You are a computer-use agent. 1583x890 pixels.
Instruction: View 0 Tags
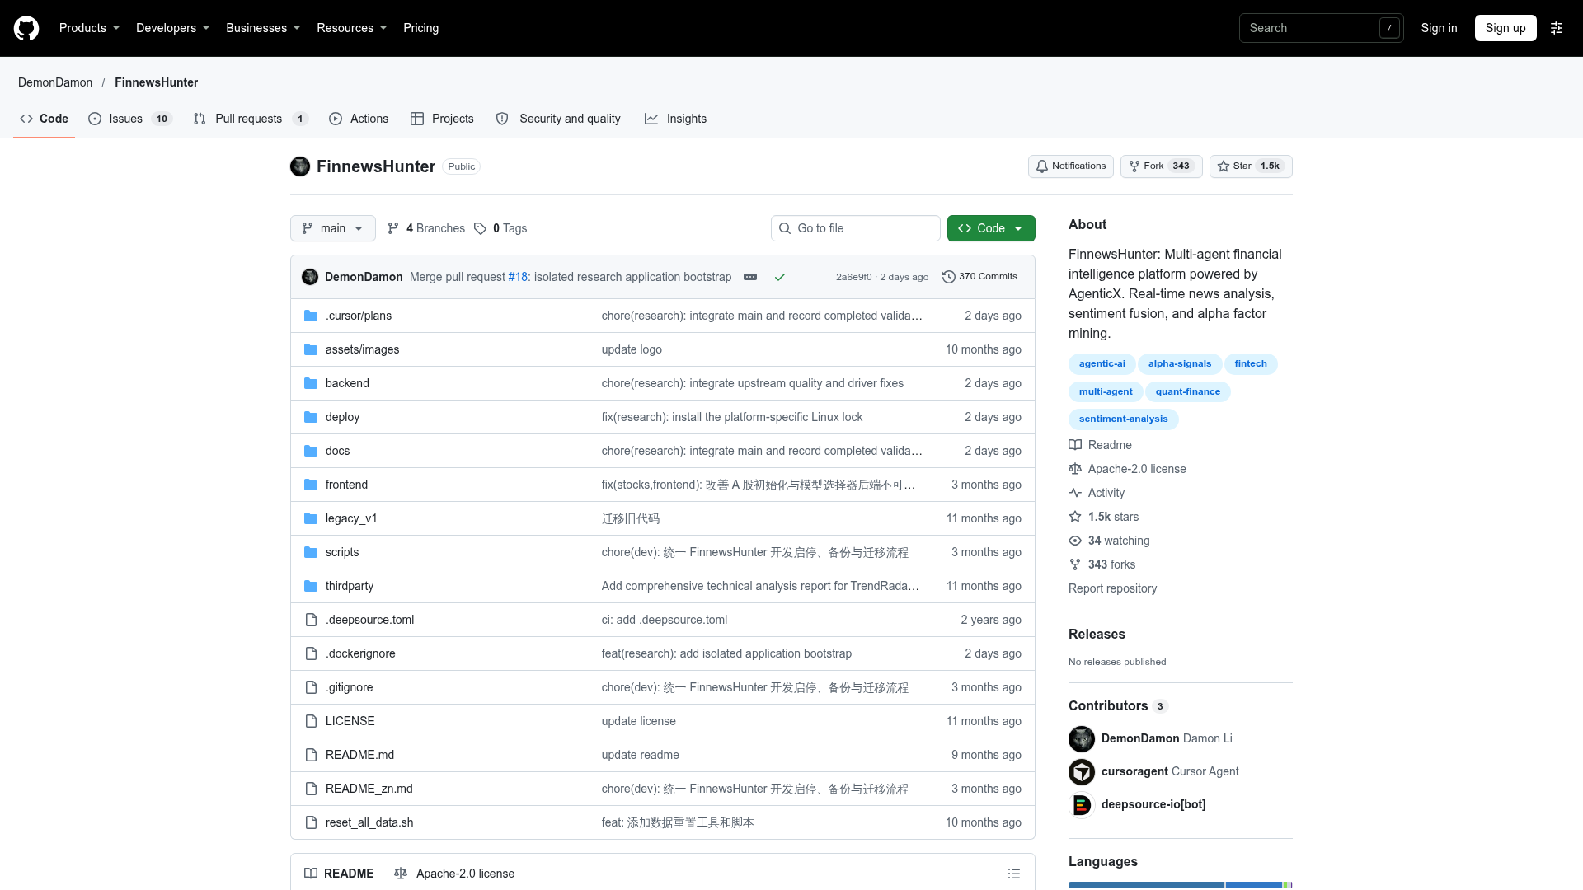click(x=501, y=228)
